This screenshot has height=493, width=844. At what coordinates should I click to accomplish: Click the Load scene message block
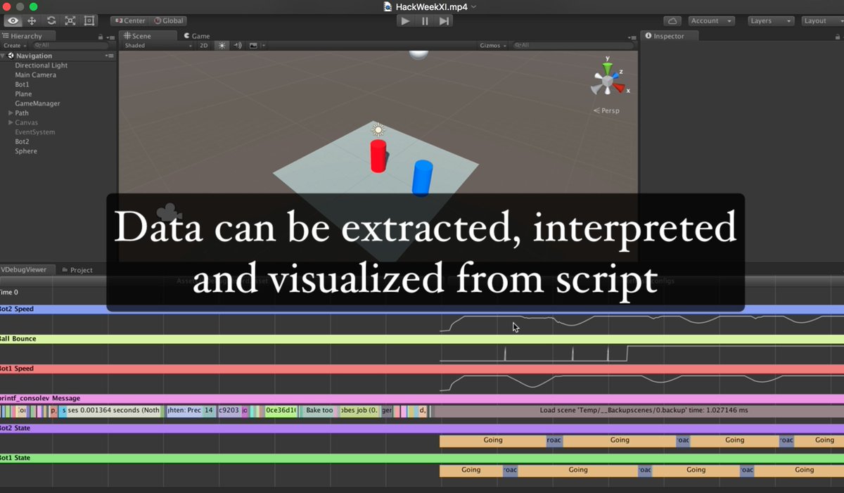click(639, 410)
